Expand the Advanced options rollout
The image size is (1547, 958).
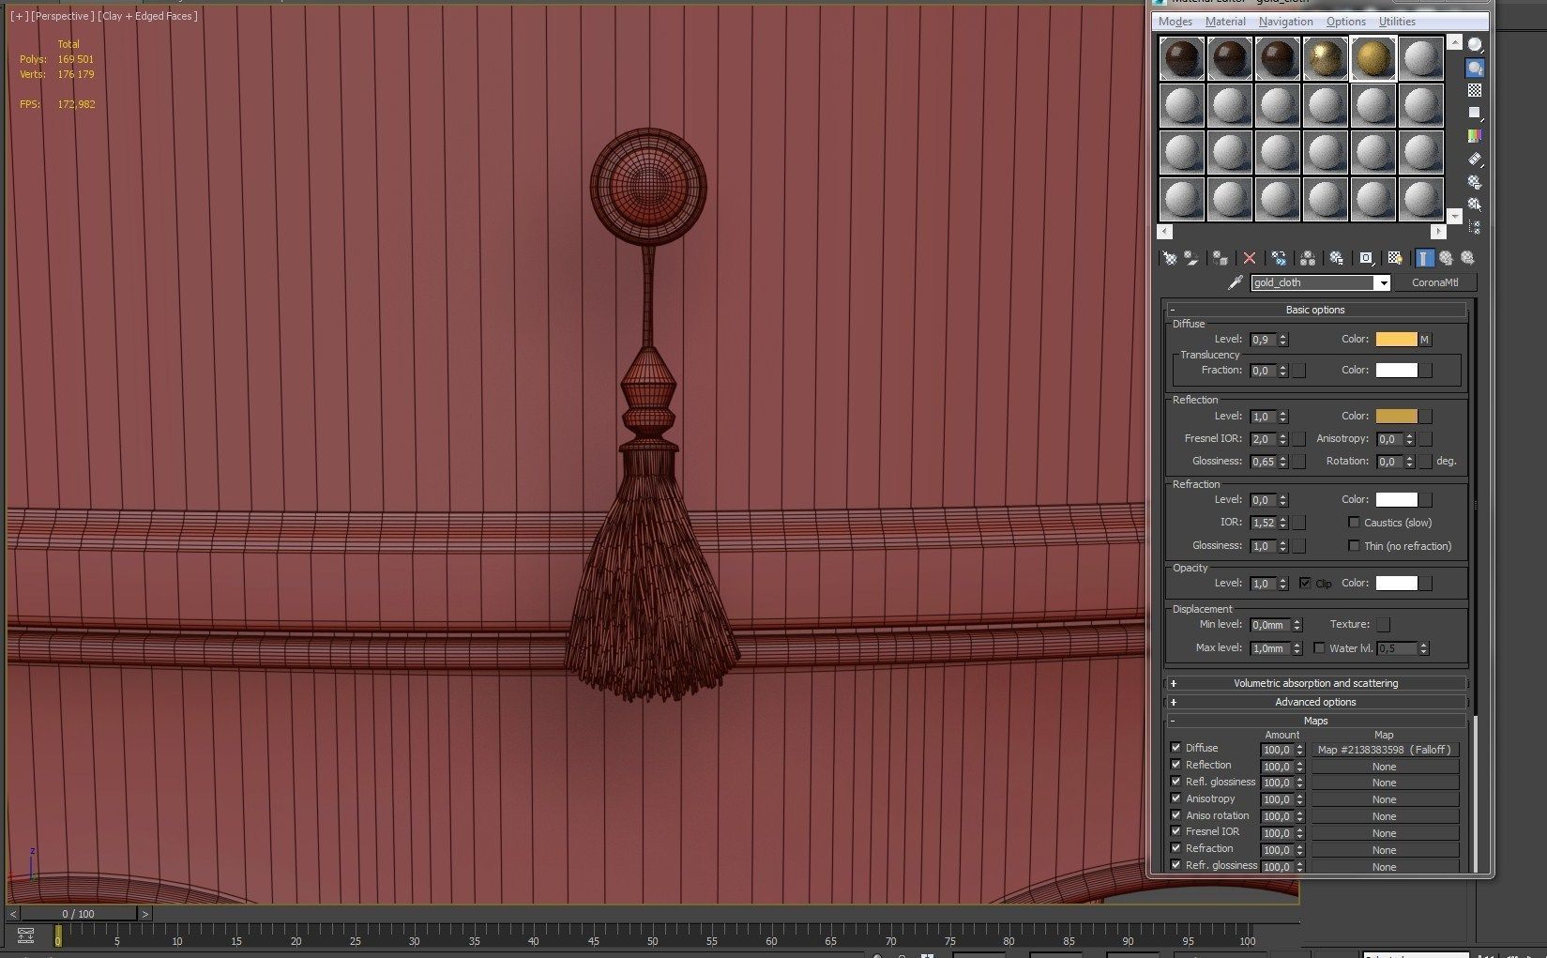(x=1315, y=702)
